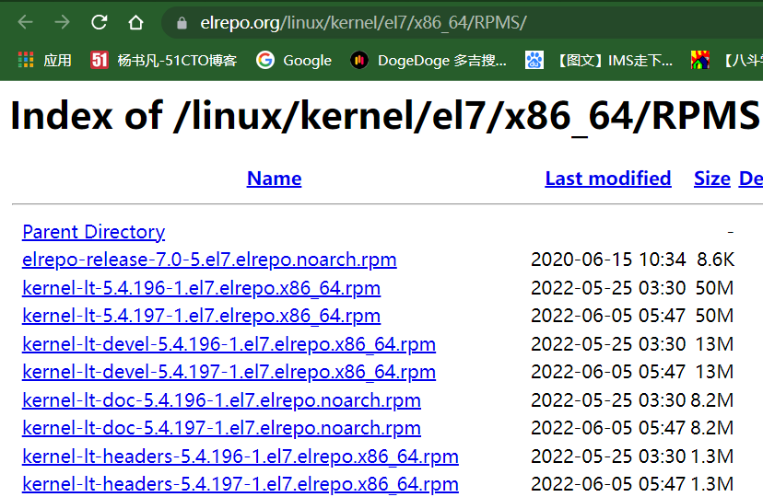Click the Google bookmark icon
This screenshot has width=763, height=497.
tap(265, 60)
